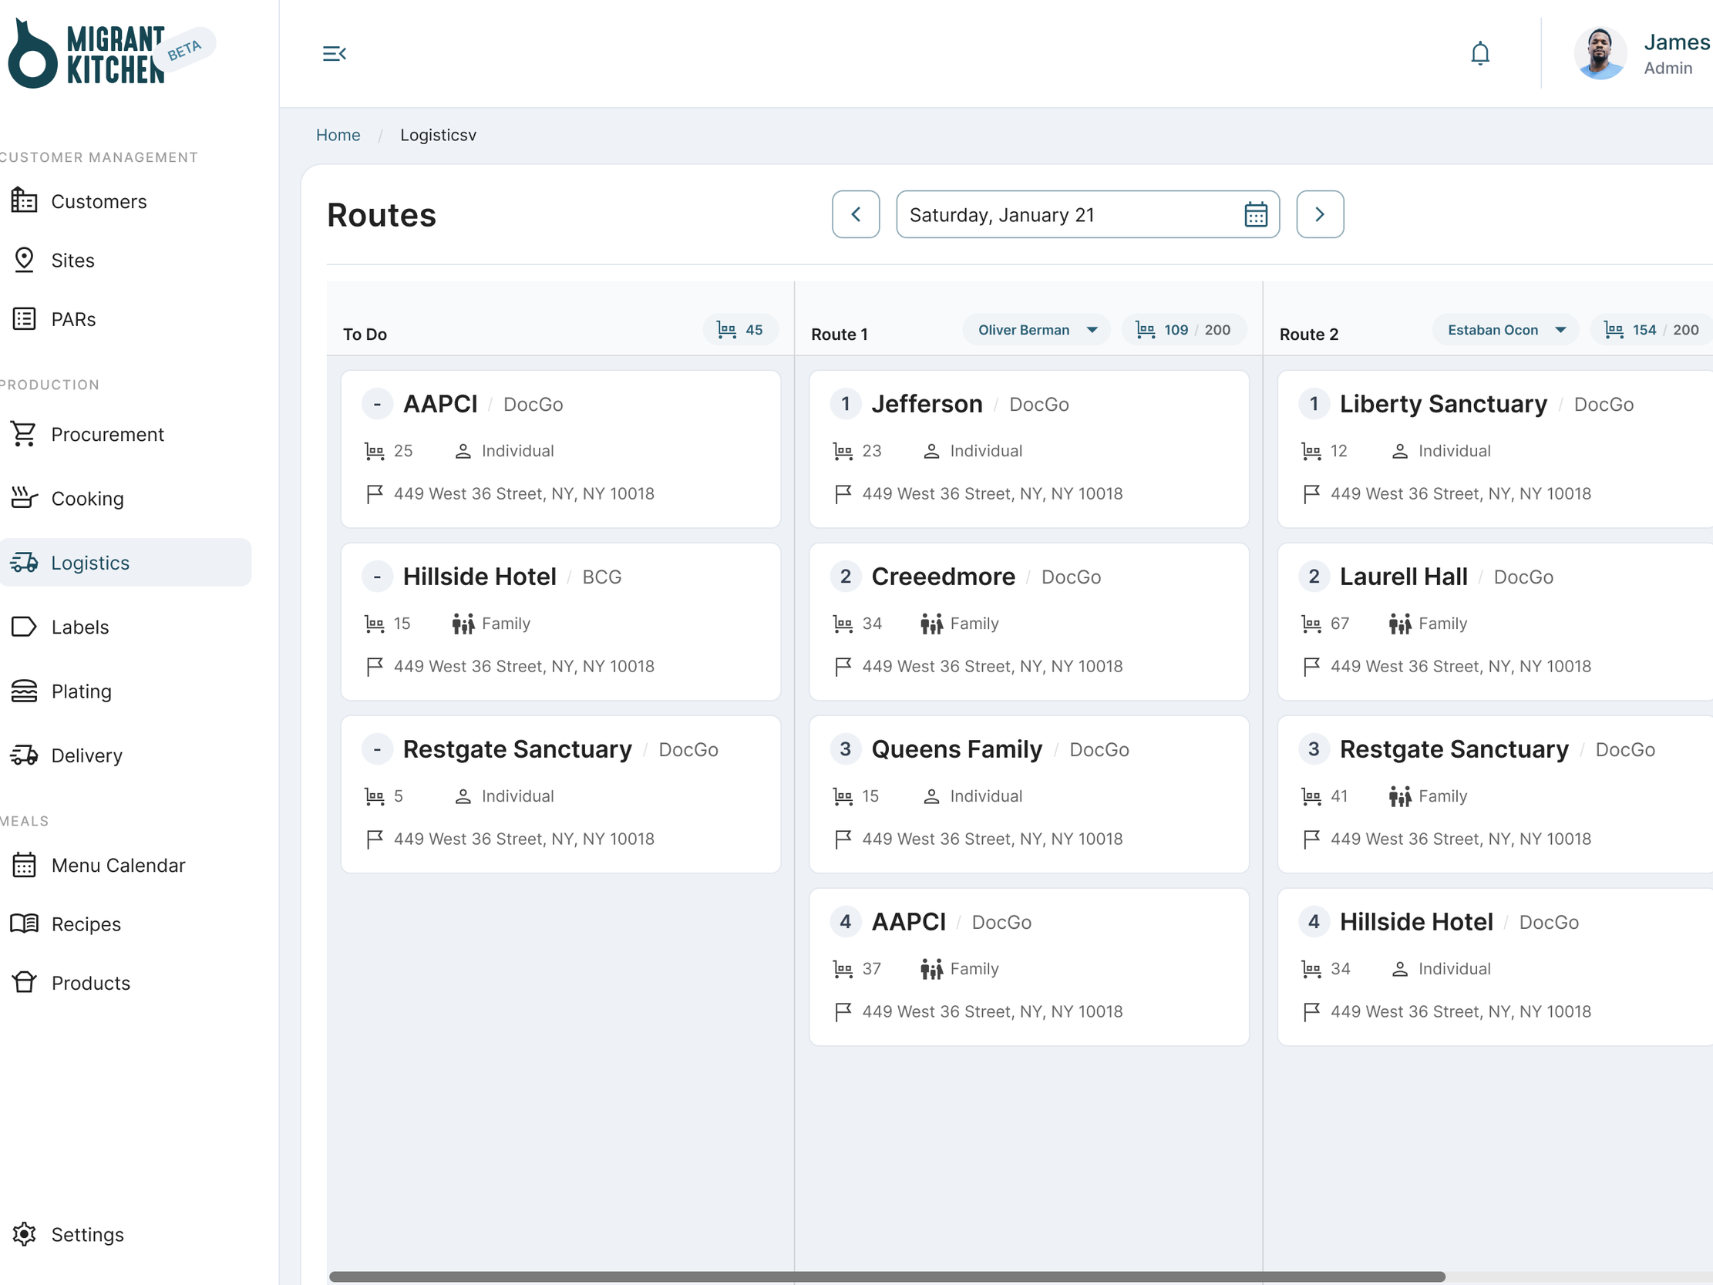Click the horizontal scrollbar at bottom
1713x1285 pixels.
pos(887,1276)
